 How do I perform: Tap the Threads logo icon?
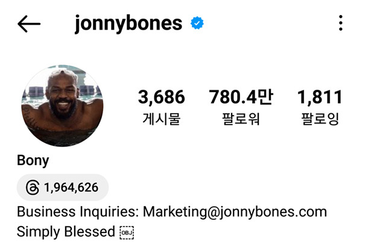(33, 187)
